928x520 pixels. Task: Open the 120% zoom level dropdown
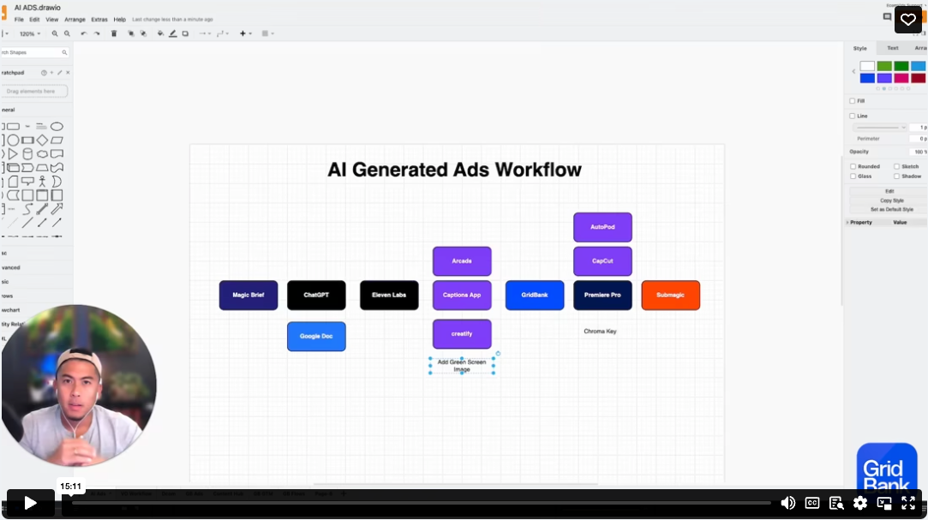click(x=29, y=33)
